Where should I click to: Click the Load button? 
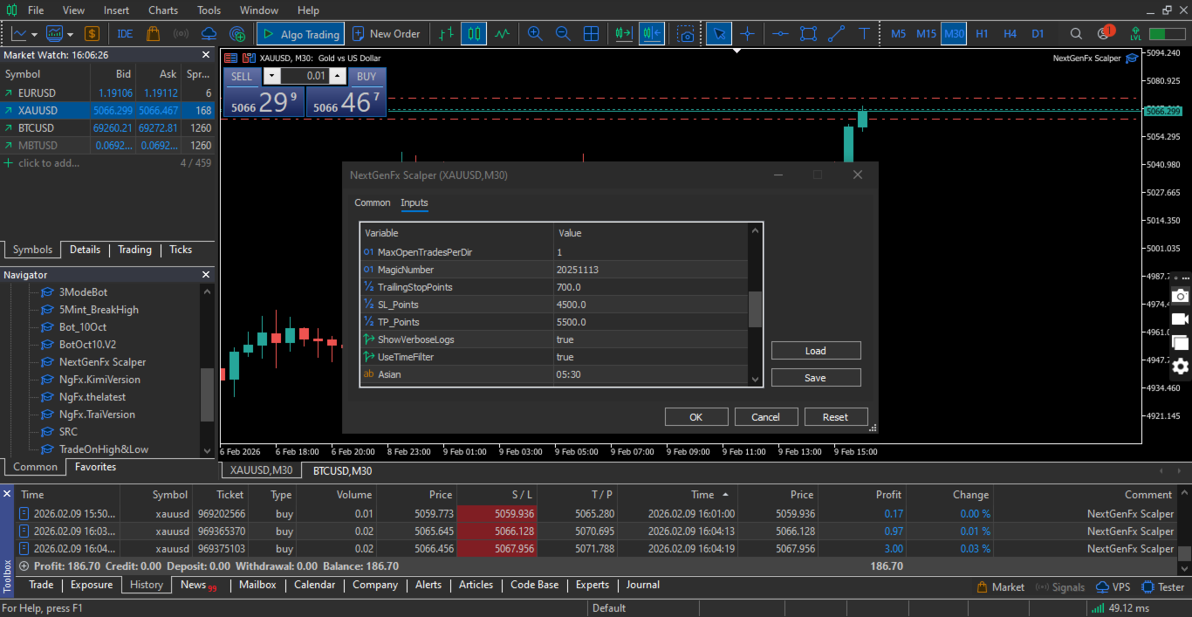tap(816, 351)
